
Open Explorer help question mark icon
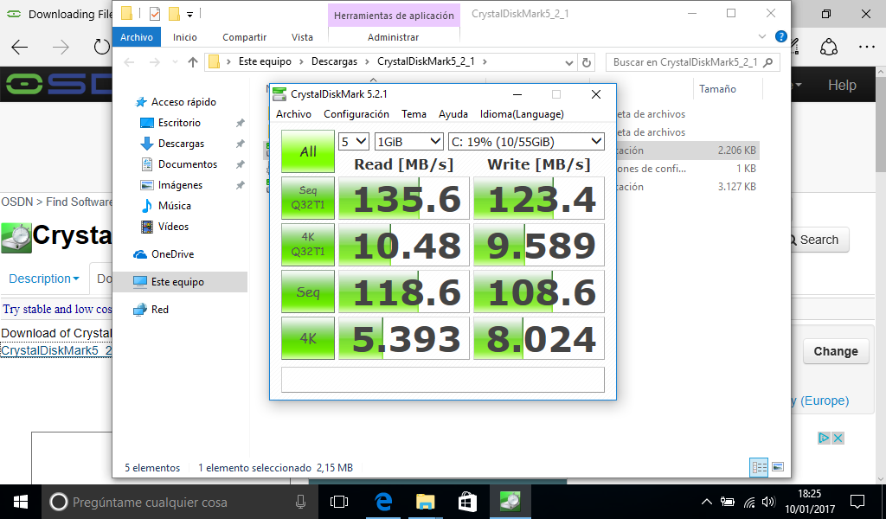pos(781,36)
